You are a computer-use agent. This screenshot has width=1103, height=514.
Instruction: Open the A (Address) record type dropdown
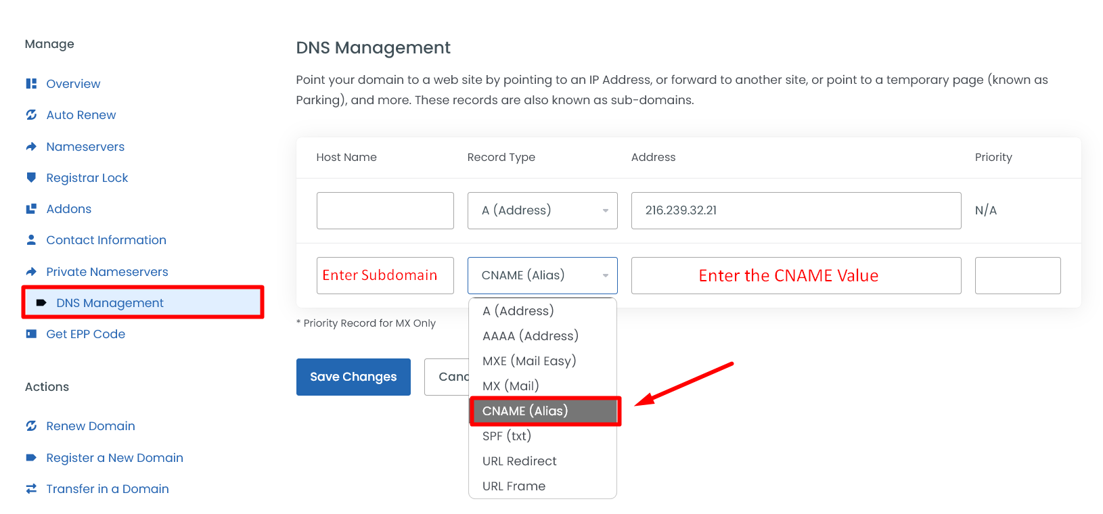[x=542, y=210]
